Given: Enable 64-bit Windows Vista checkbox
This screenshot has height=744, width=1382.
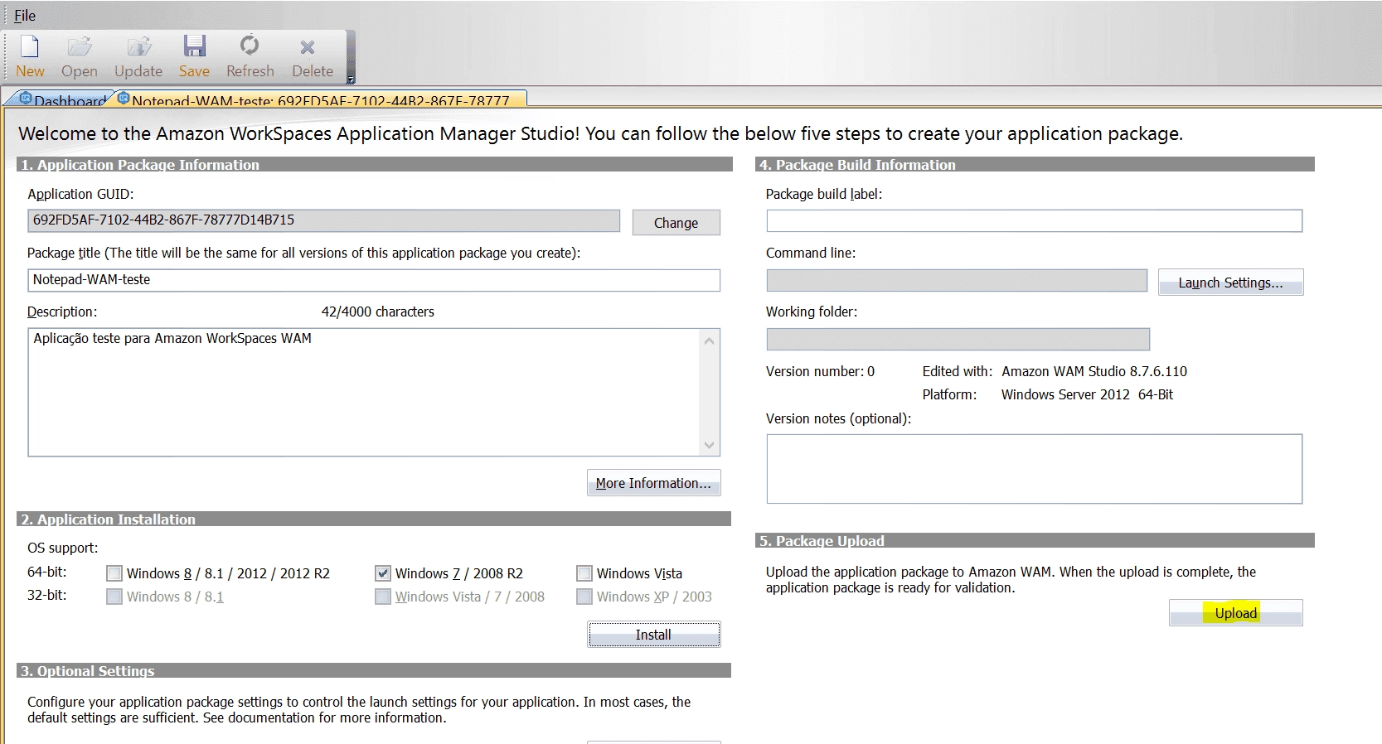Looking at the screenshot, I should coord(584,573).
